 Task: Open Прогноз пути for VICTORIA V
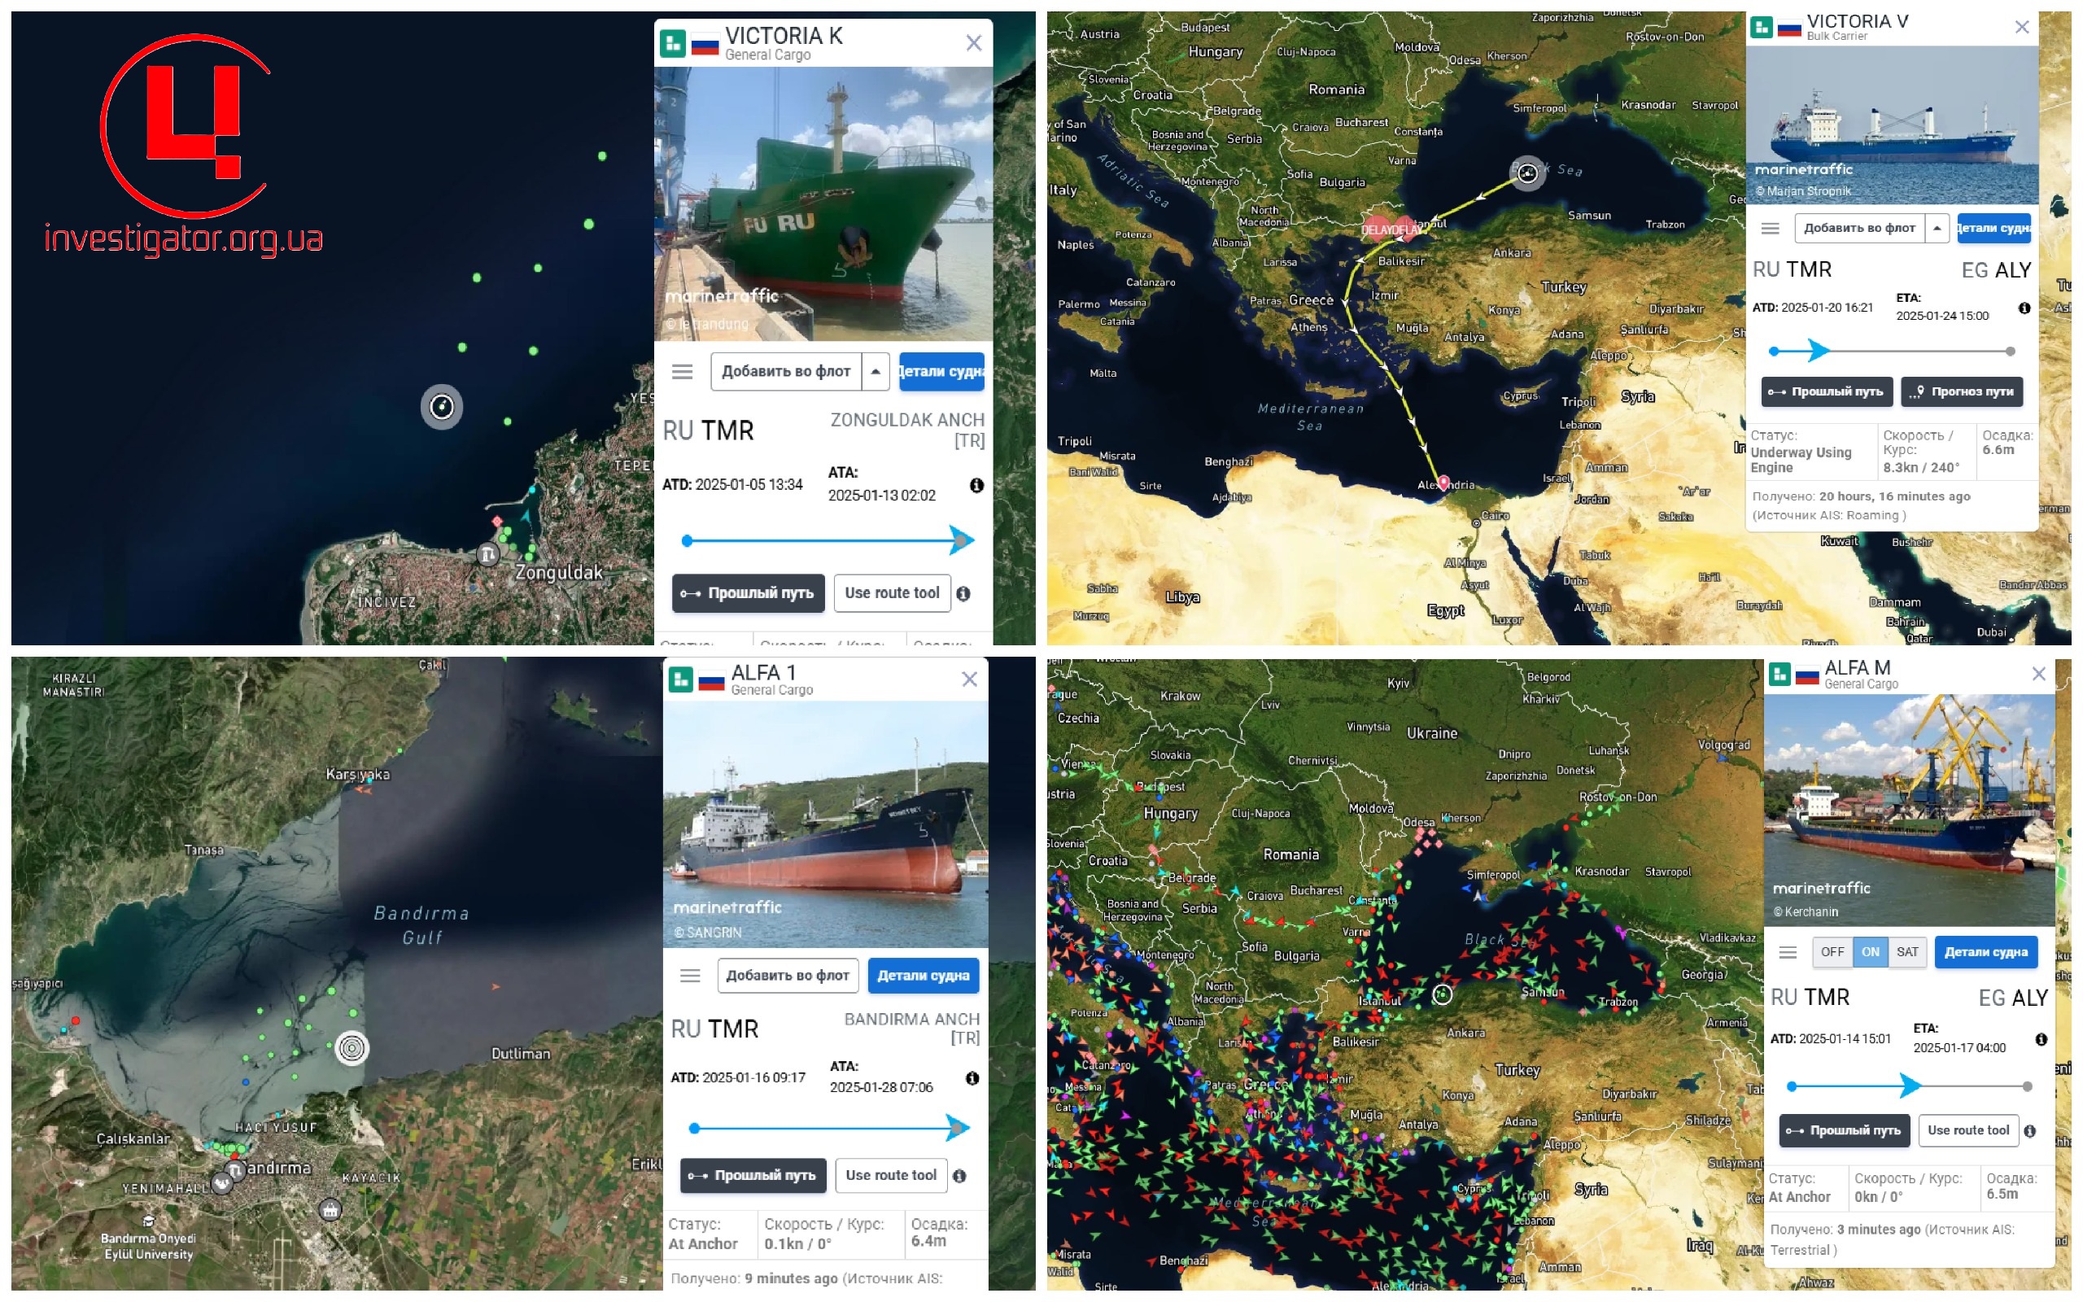coord(1962,391)
